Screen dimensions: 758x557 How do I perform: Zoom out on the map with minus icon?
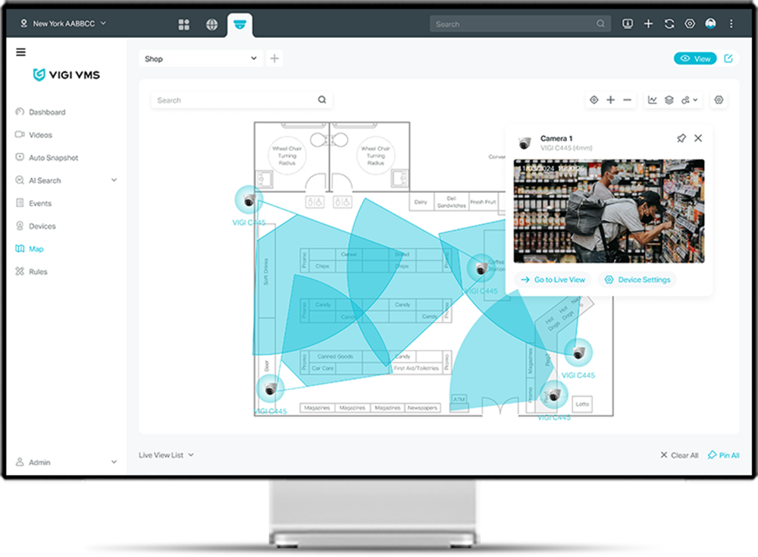point(627,100)
